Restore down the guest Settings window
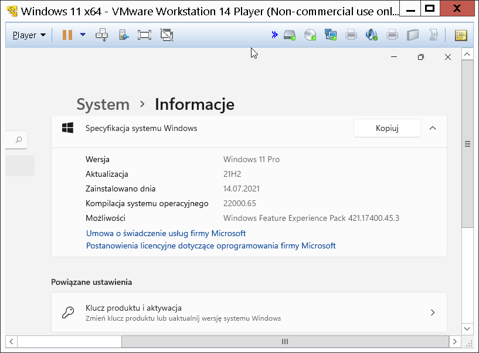 (420, 57)
